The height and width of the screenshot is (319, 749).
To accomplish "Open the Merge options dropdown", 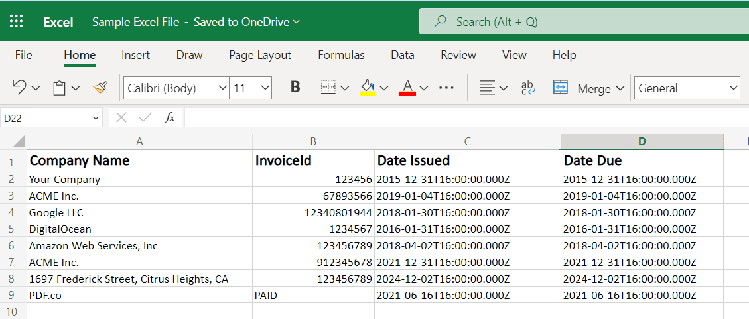I will 620,88.
